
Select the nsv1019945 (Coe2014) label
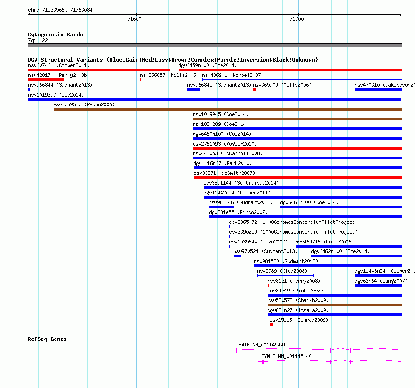221,114
